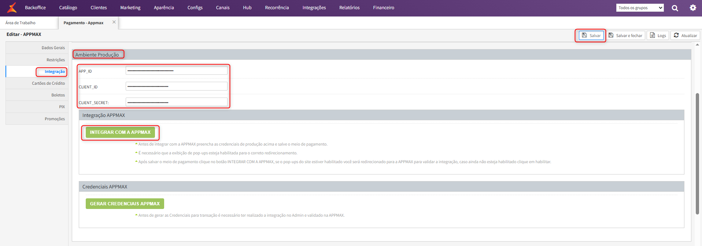Open the Clientes menu
The image size is (702, 246).
click(x=99, y=8)
